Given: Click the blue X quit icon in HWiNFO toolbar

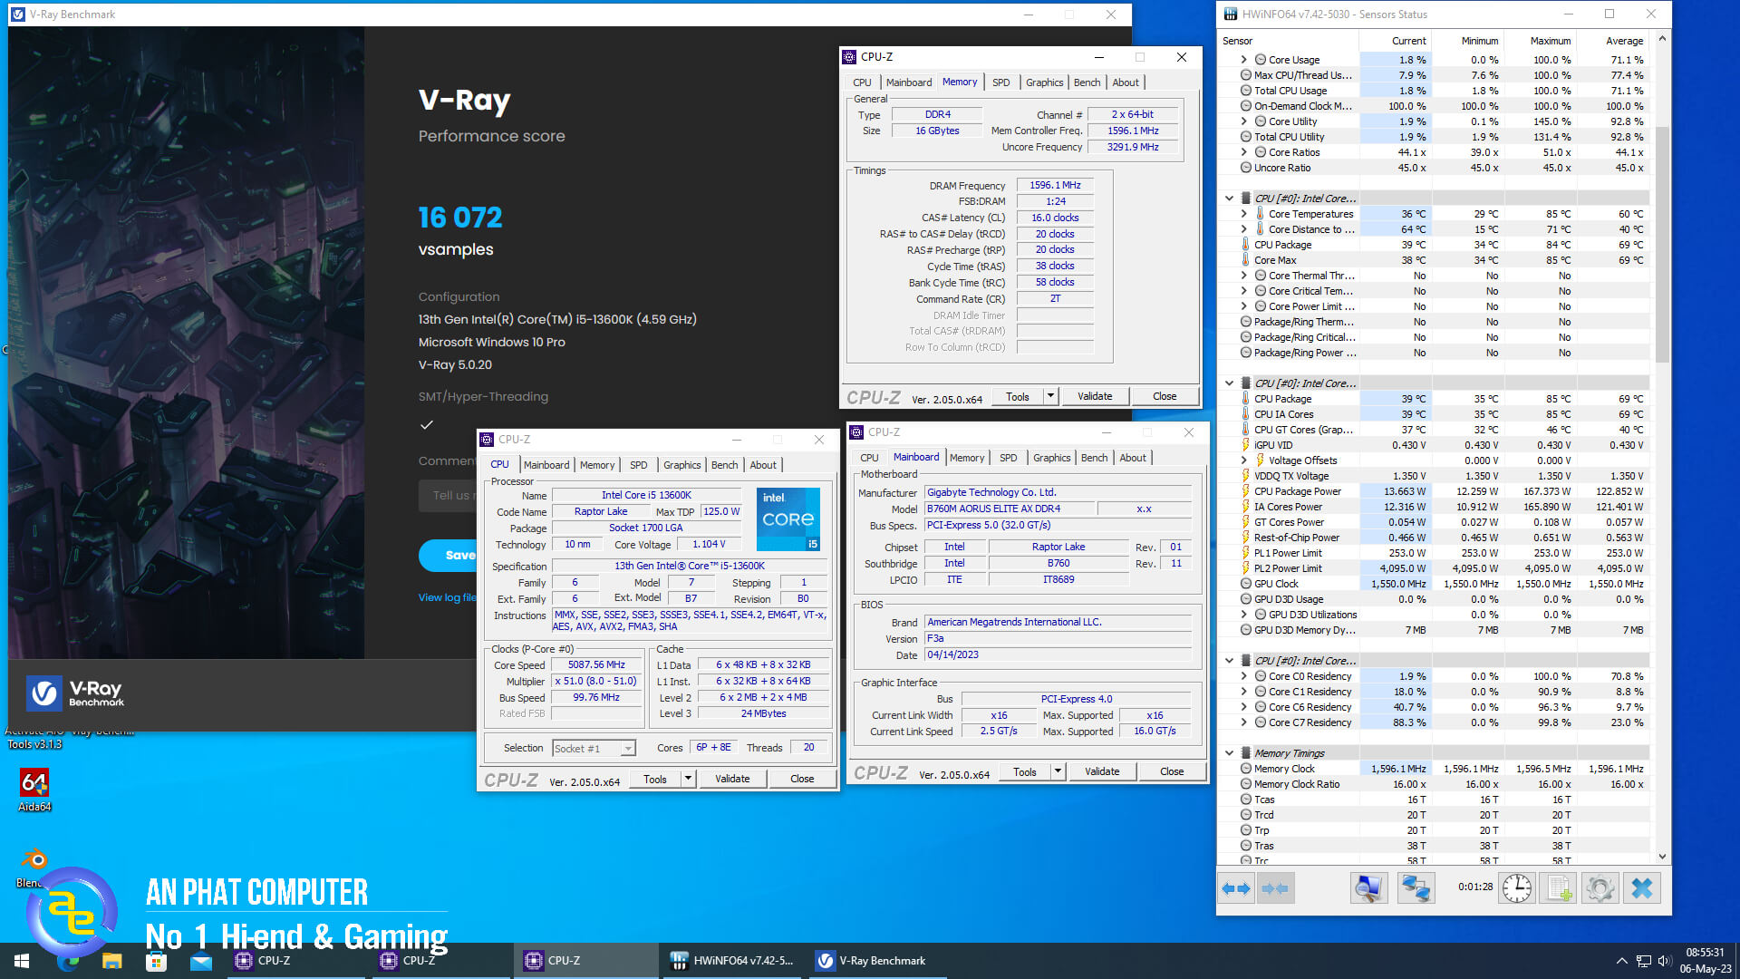Looking at the screenshot, I should tap(1642, 888).
